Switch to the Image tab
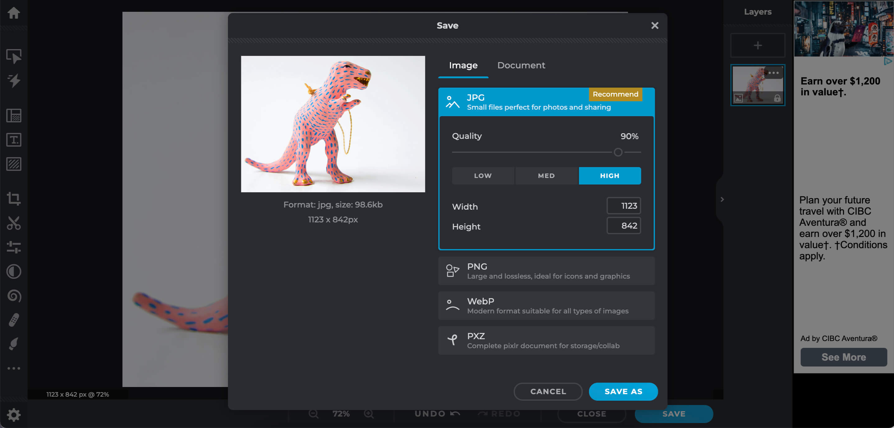894x428 pixels. (462, 65)
